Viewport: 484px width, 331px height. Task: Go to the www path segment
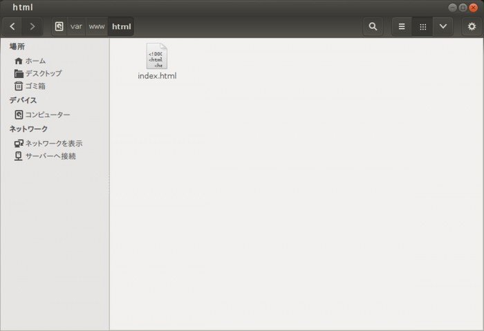(97, 27)
